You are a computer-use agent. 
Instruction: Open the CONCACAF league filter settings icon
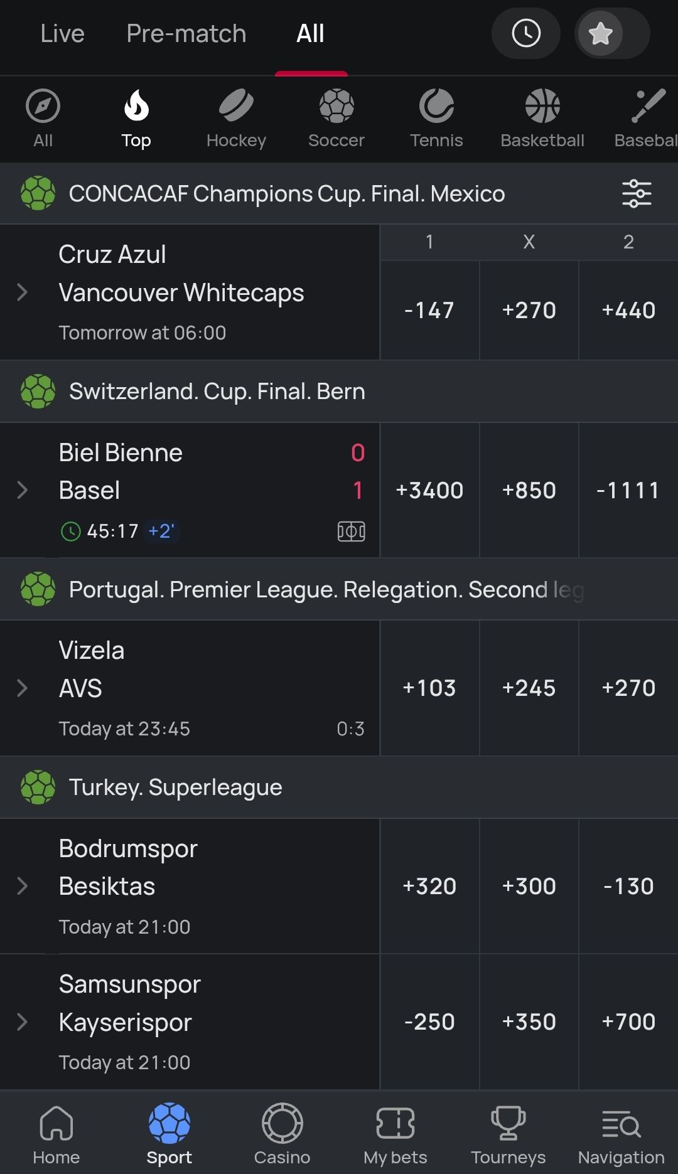click(x=637, y=193)
